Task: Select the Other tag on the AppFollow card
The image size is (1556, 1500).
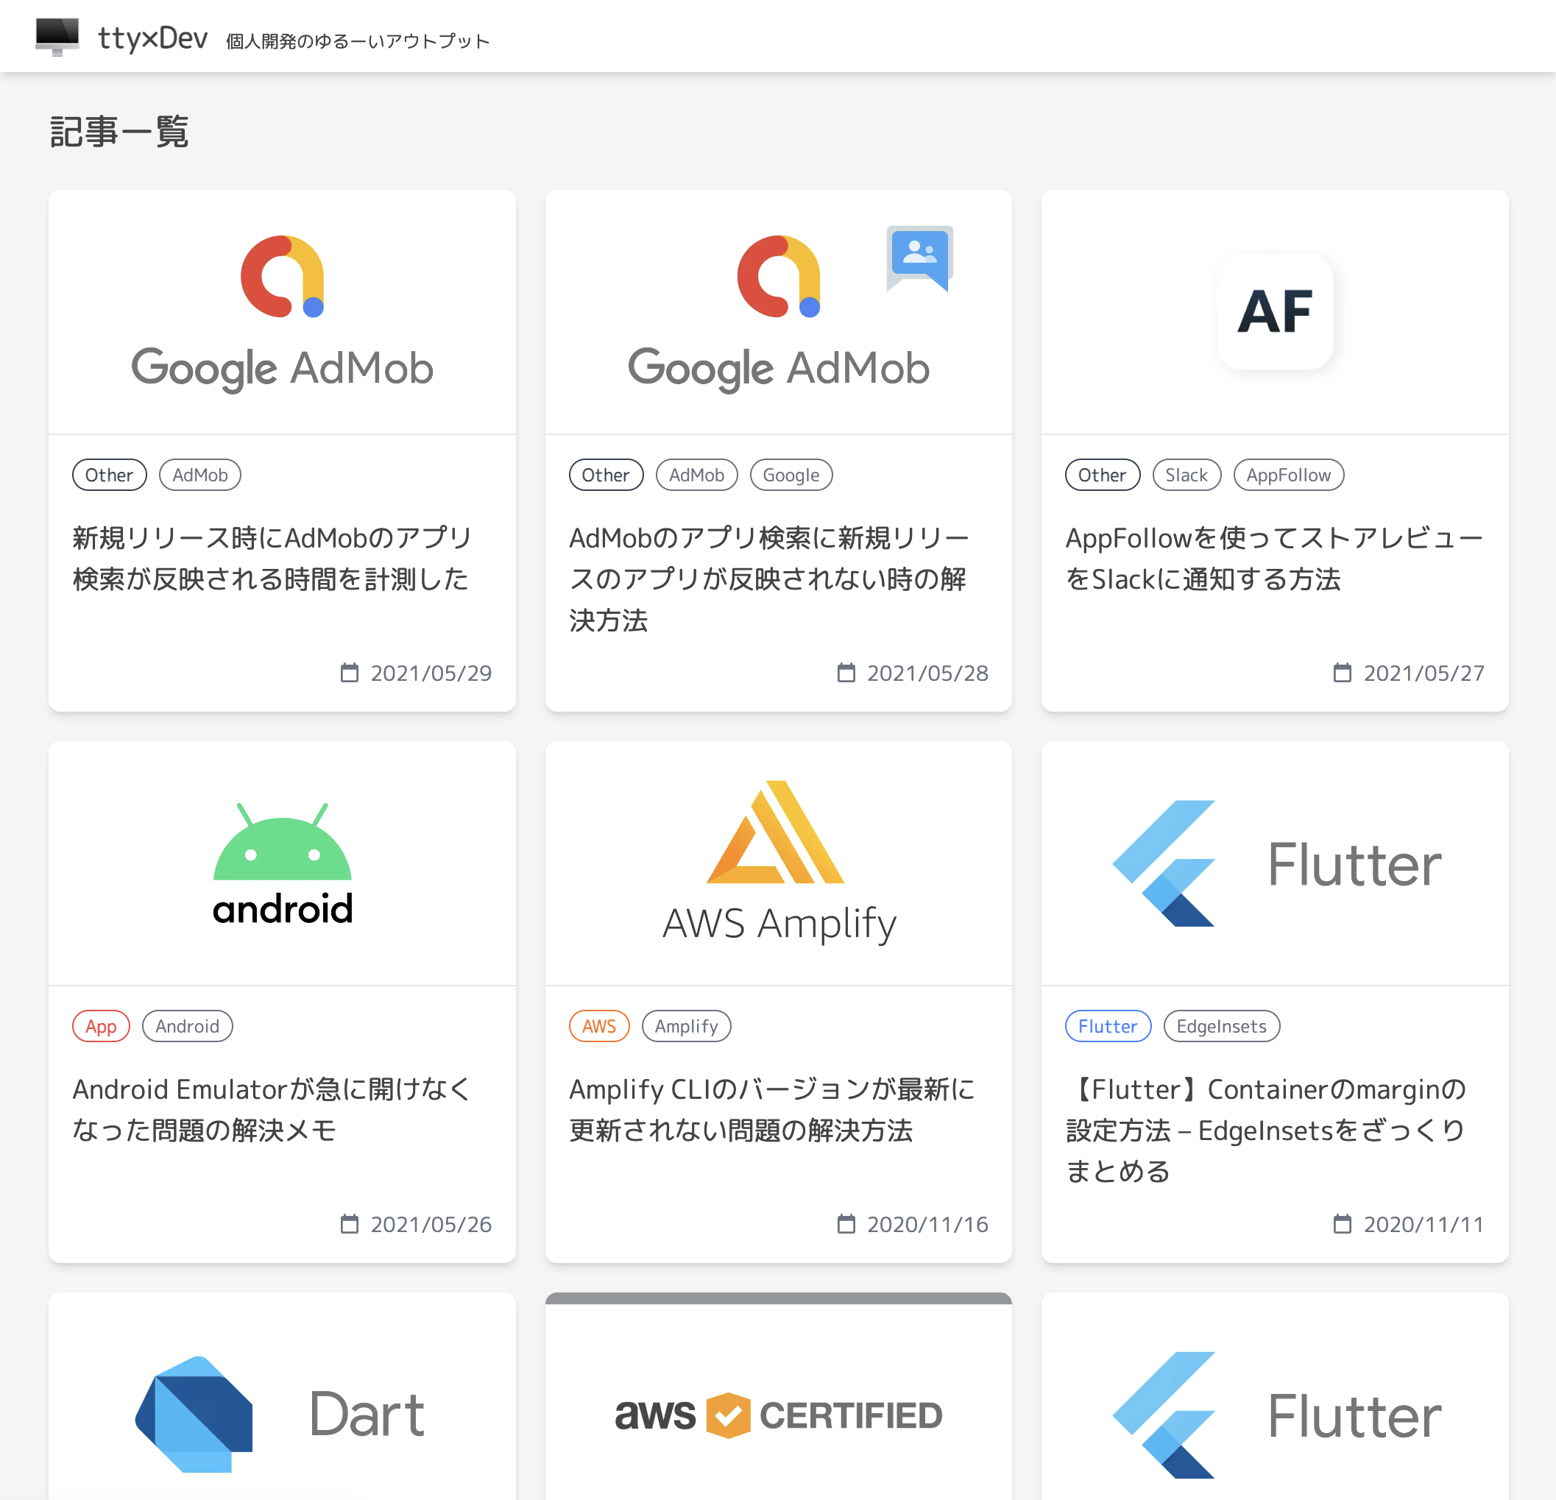Action: pyautogui.click(x=1102, y=475)
